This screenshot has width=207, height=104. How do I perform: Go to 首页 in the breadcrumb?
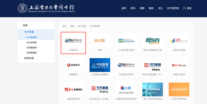point(65,26)
